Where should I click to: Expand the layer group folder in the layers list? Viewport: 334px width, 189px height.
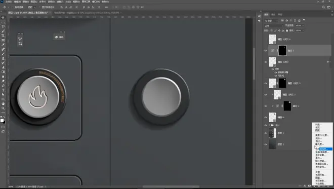tap(270, 125)
